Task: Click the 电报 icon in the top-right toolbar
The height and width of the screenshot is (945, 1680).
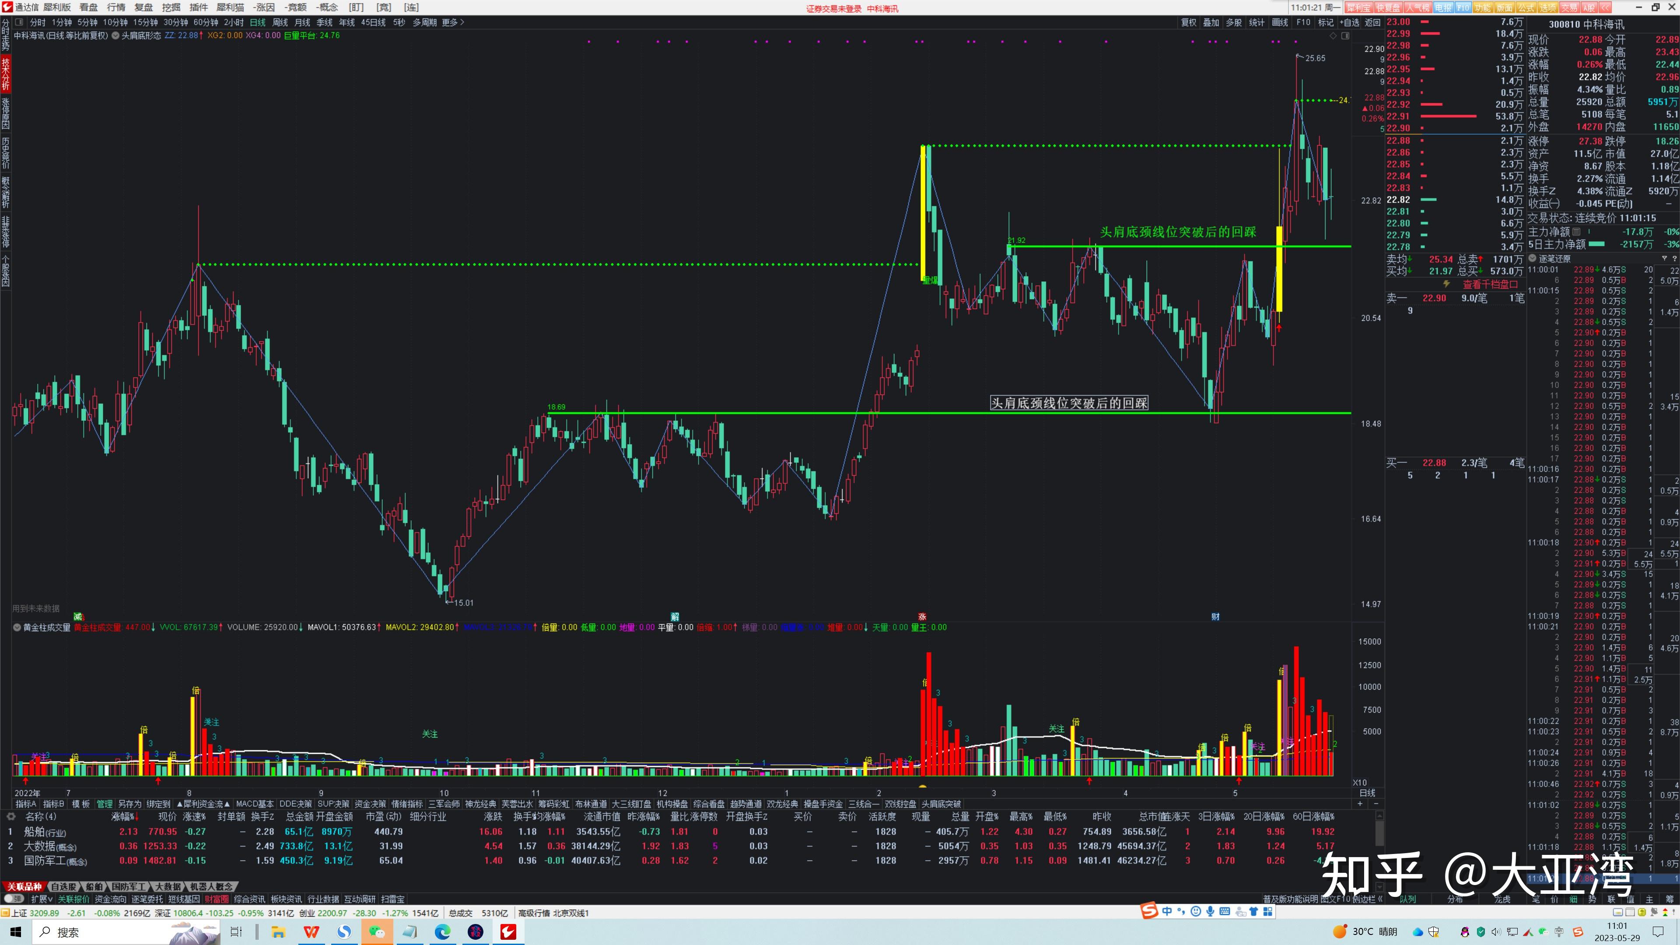Action: (x=1443, y=8)
